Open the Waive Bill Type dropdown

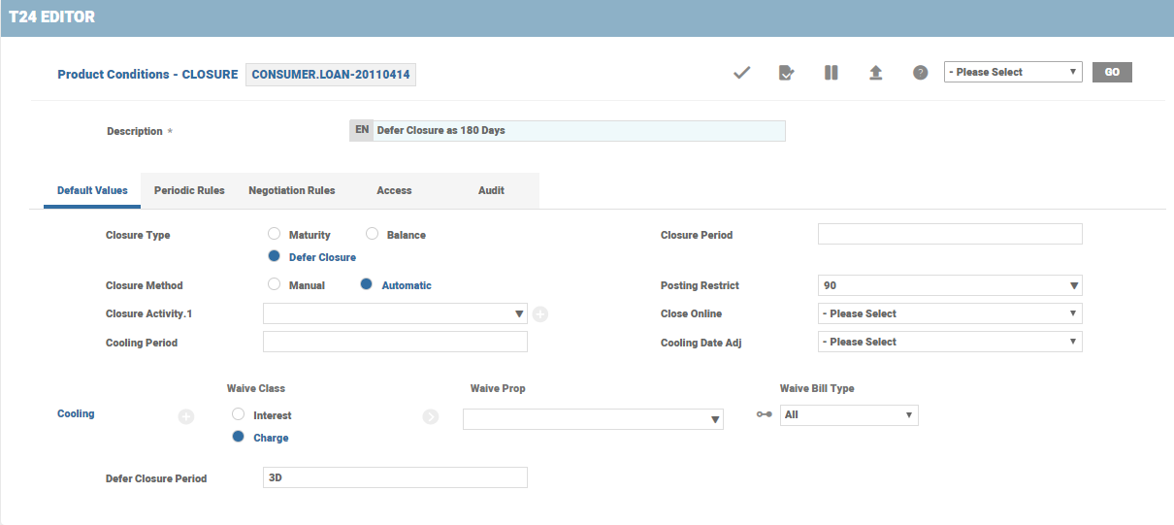tap(848, 415)
